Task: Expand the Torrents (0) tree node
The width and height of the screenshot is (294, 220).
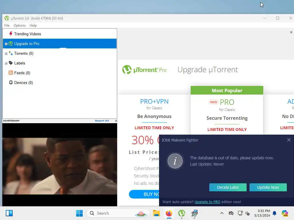Action: (6, 54)
